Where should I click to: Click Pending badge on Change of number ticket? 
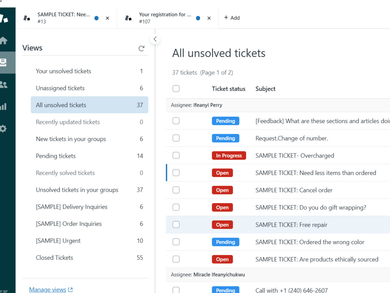click(225, 138)
